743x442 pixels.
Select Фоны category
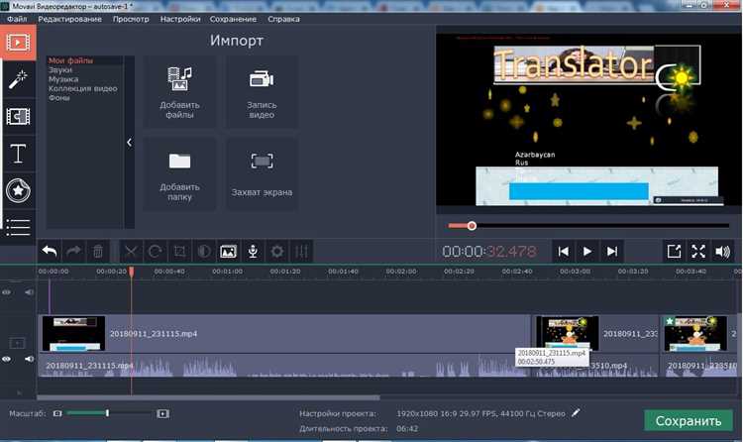(59, 98)
